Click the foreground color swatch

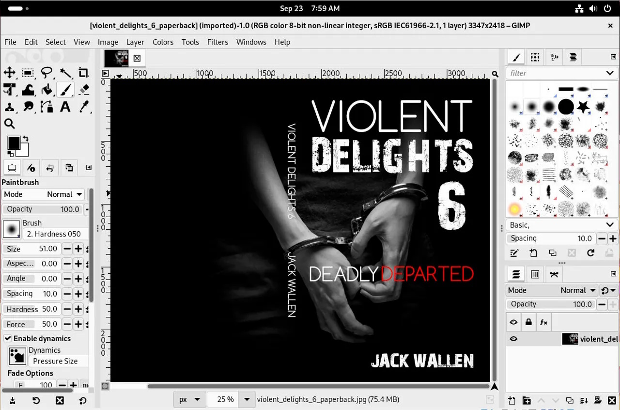tap(14, 142)
